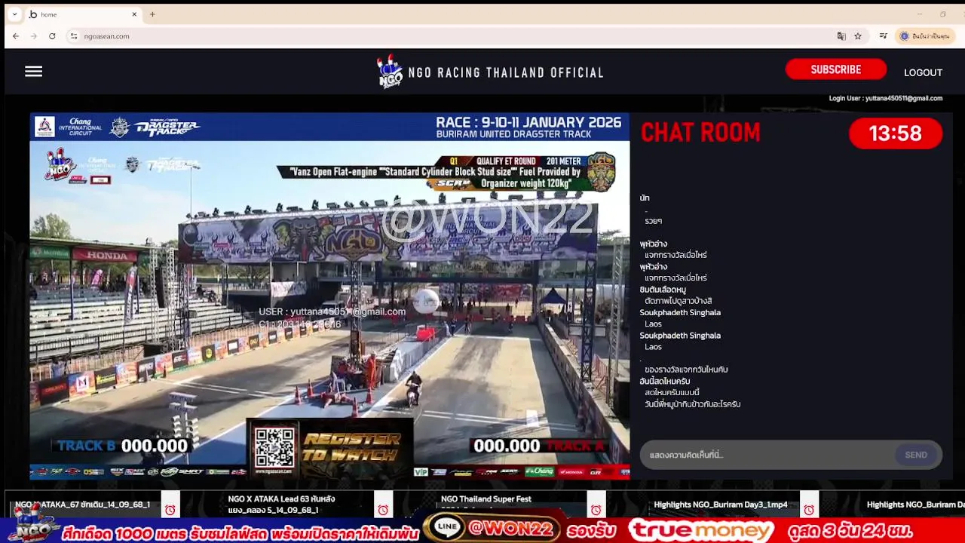The image size is (965, 543).
Task: Click the LOGOUT link
Action: pyautogui.click(x=923, y=72)
